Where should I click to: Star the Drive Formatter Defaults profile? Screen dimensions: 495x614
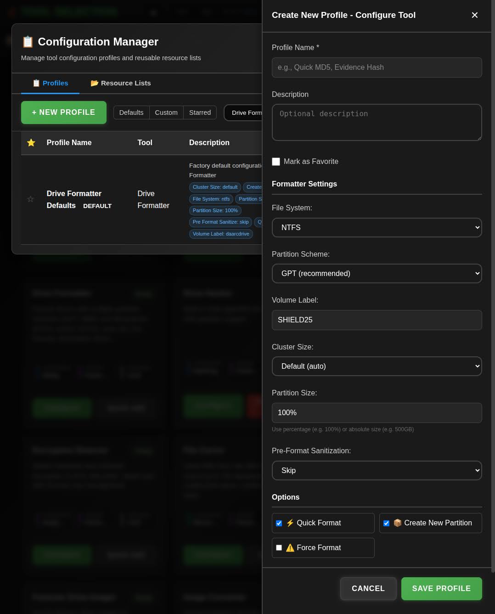(30, 199)
